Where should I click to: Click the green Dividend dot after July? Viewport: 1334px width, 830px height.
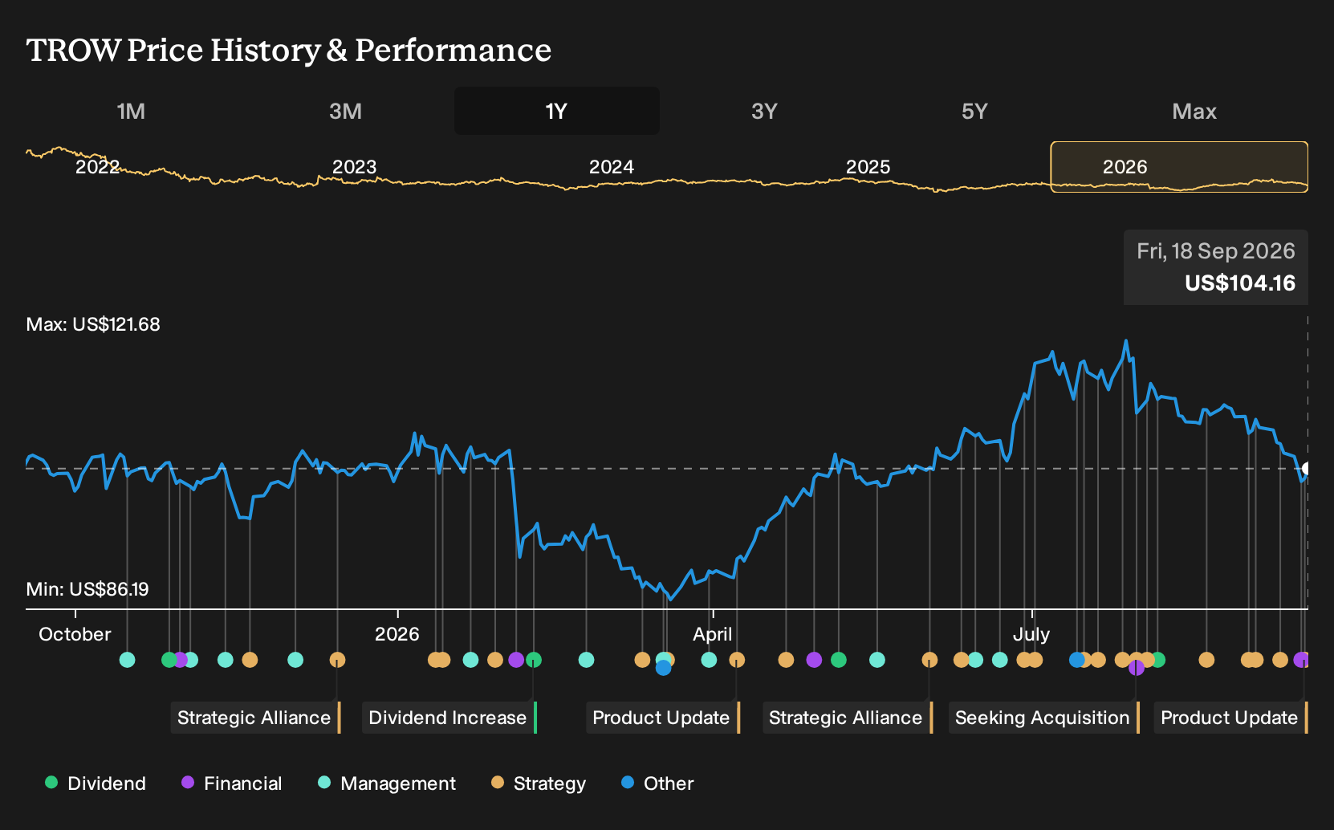(1157, 660)
